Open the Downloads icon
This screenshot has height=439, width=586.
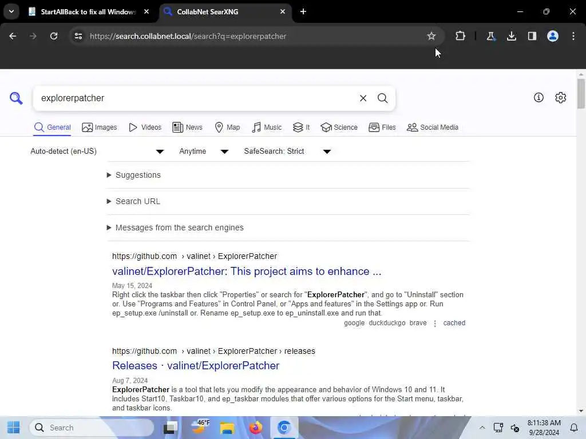tap(512, 36)
